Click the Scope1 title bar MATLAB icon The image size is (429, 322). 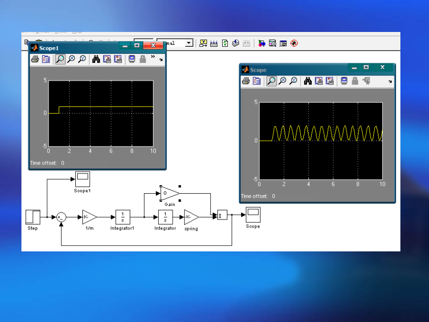34,48
